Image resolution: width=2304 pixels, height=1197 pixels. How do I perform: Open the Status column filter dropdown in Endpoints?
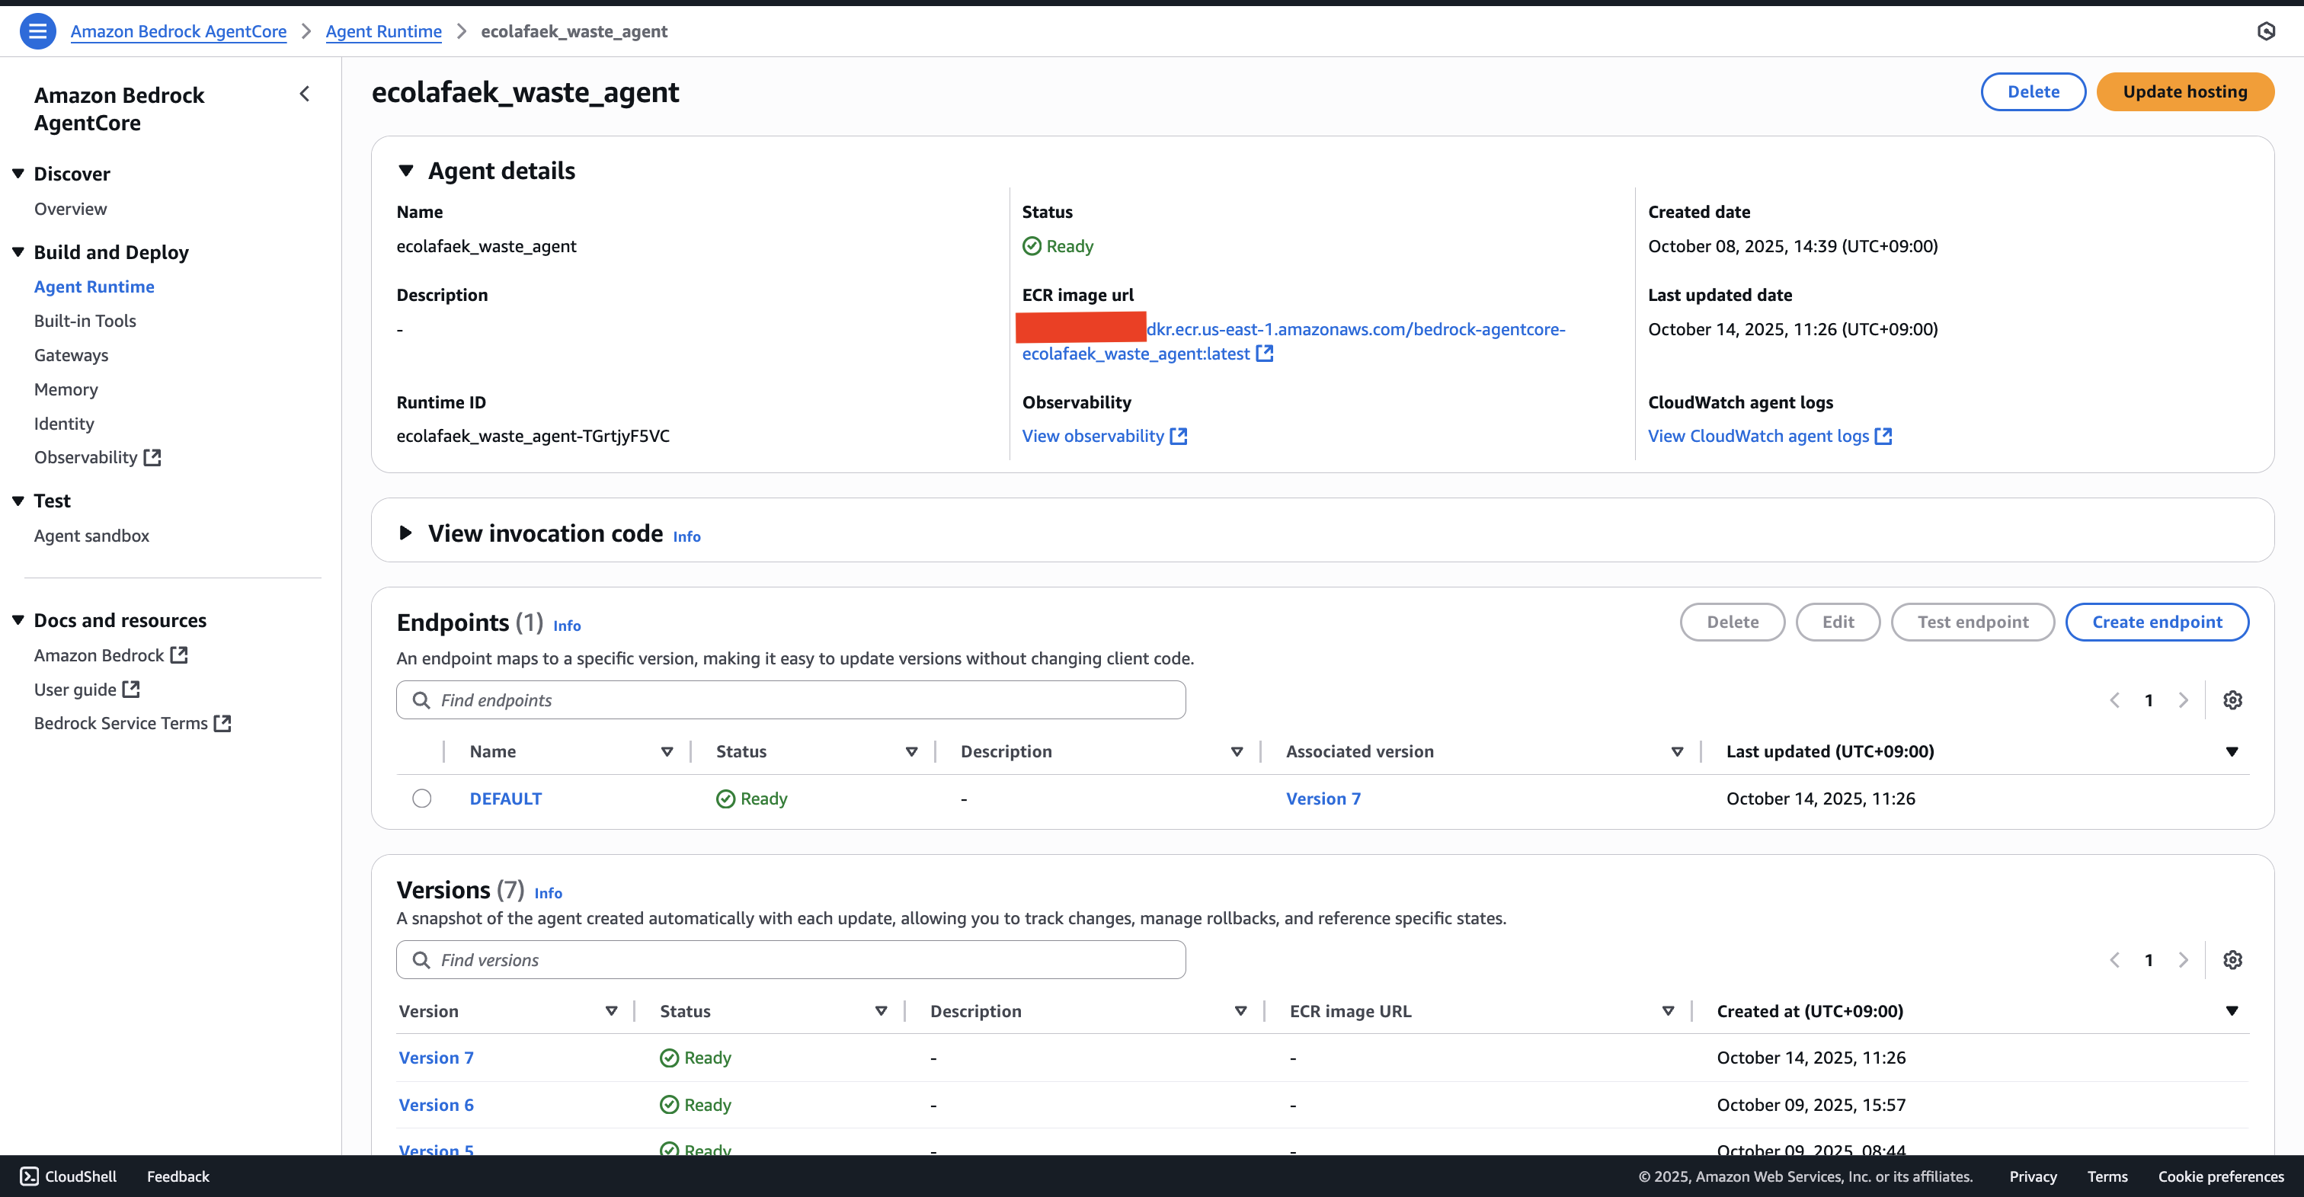coord(912,751)
